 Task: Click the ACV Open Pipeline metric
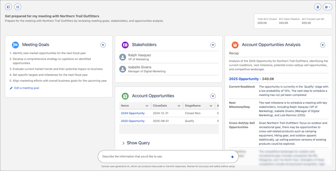coord(289,21)
